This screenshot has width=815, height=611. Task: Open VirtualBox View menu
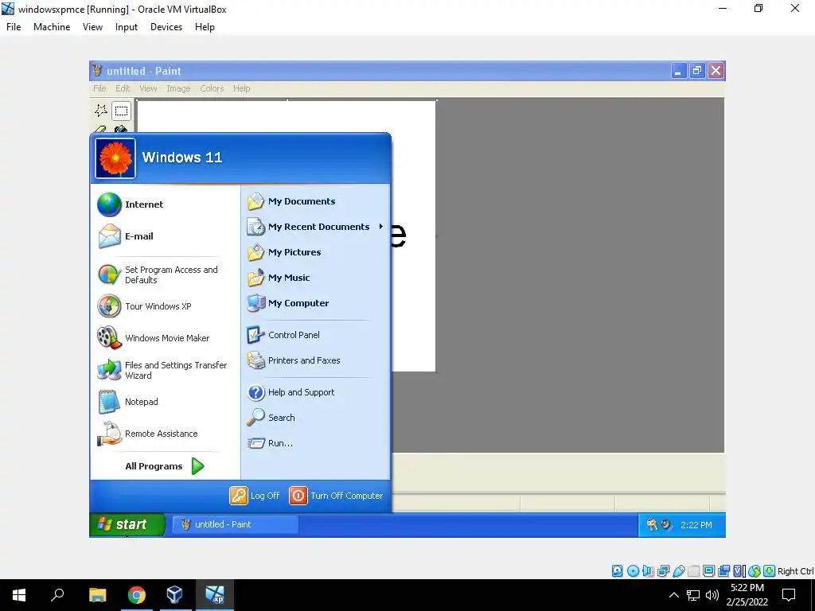pos(92,27)
